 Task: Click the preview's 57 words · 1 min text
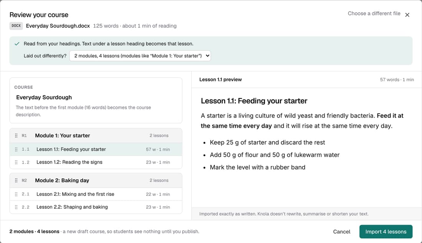point(397,79)
